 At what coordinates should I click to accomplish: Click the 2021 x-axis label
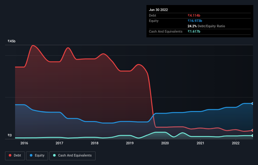pos(200,143)
